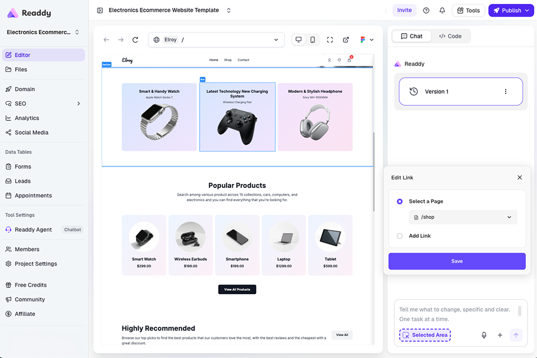Go forward in preview browser

[121, 40]
